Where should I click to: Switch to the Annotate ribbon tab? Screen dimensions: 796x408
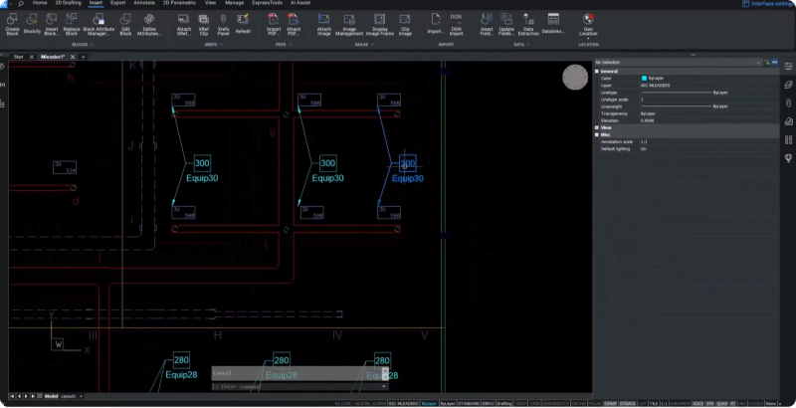pyautogui.click(x=144, y=4)
